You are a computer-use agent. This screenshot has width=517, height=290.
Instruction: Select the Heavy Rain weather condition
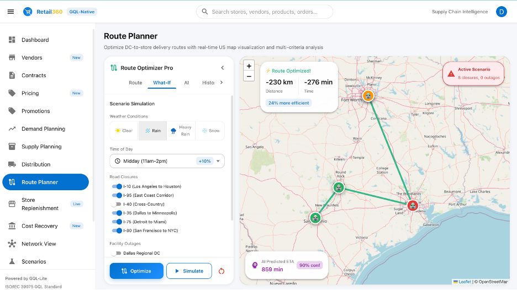pos(181,131)
